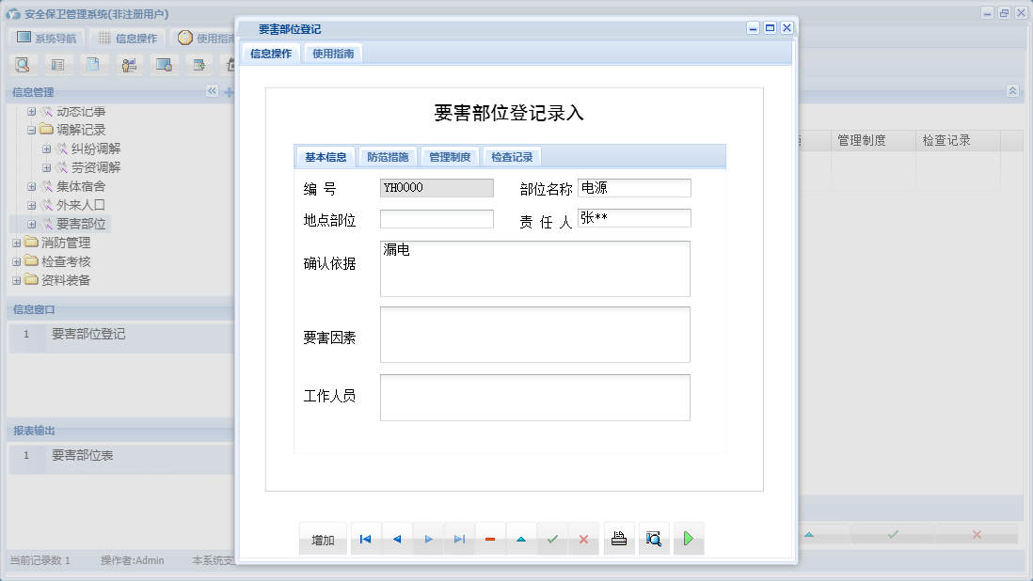Screen dimensions: 1033x581
Task: Confirm record with the green checkmark icon
Action: click(552, 539)
